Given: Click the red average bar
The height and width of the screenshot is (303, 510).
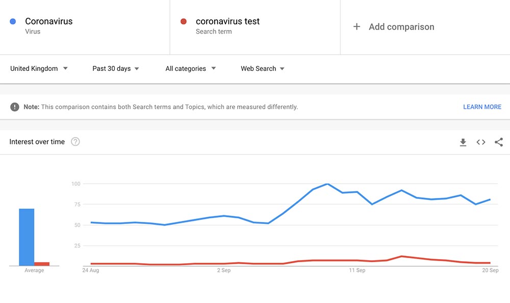Looking at the screenshot, I should pyautogui.click(x=42, y=264).
